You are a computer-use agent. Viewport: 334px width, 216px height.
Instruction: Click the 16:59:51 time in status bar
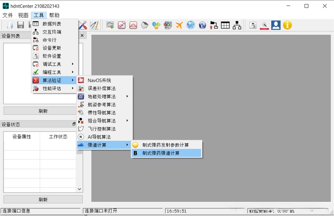[x=176, y=211]
